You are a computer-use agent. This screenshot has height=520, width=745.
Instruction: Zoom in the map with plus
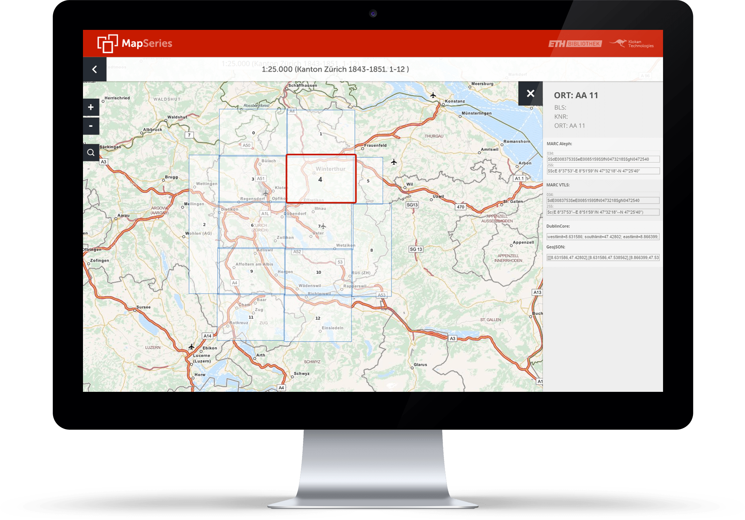91,107
